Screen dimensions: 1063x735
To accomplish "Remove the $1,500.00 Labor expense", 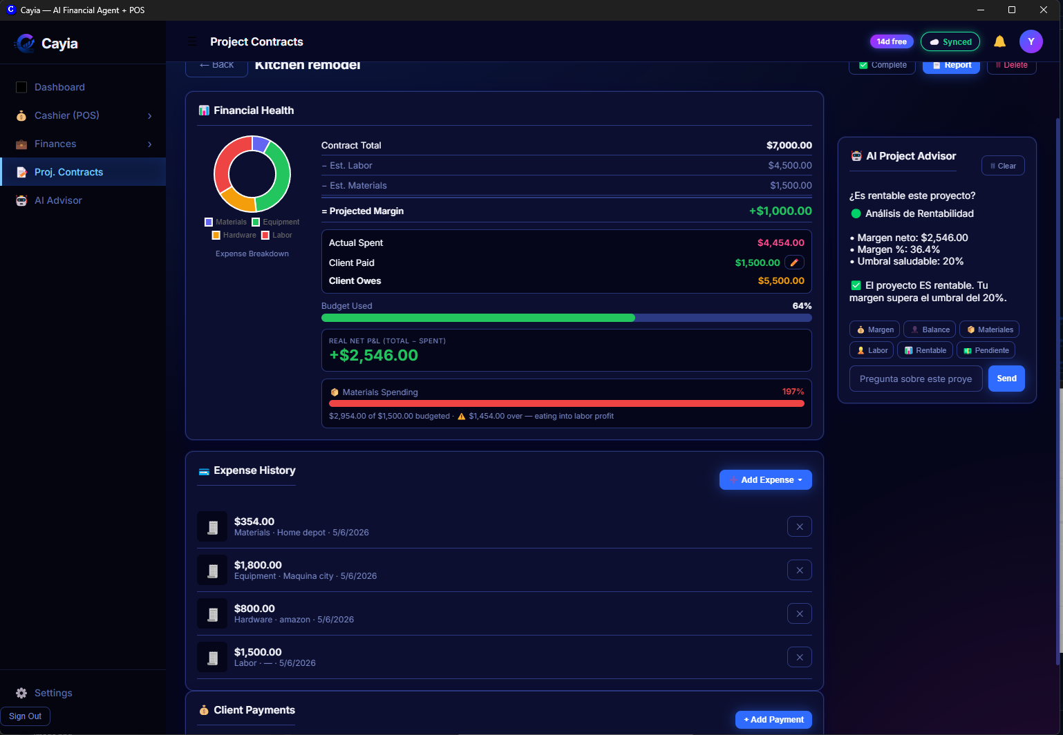I will coord(800,657).
